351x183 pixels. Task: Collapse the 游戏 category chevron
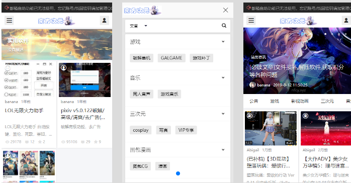pyautogui.click(x=223, y=42)
